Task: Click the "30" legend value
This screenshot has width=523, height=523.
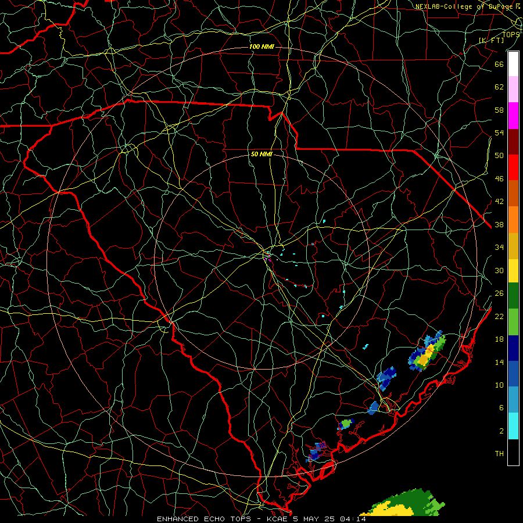Action: [x=499, y=270]
